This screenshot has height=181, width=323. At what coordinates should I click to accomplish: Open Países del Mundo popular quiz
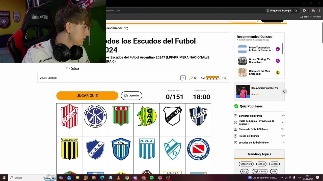click(x=249, y=136)
